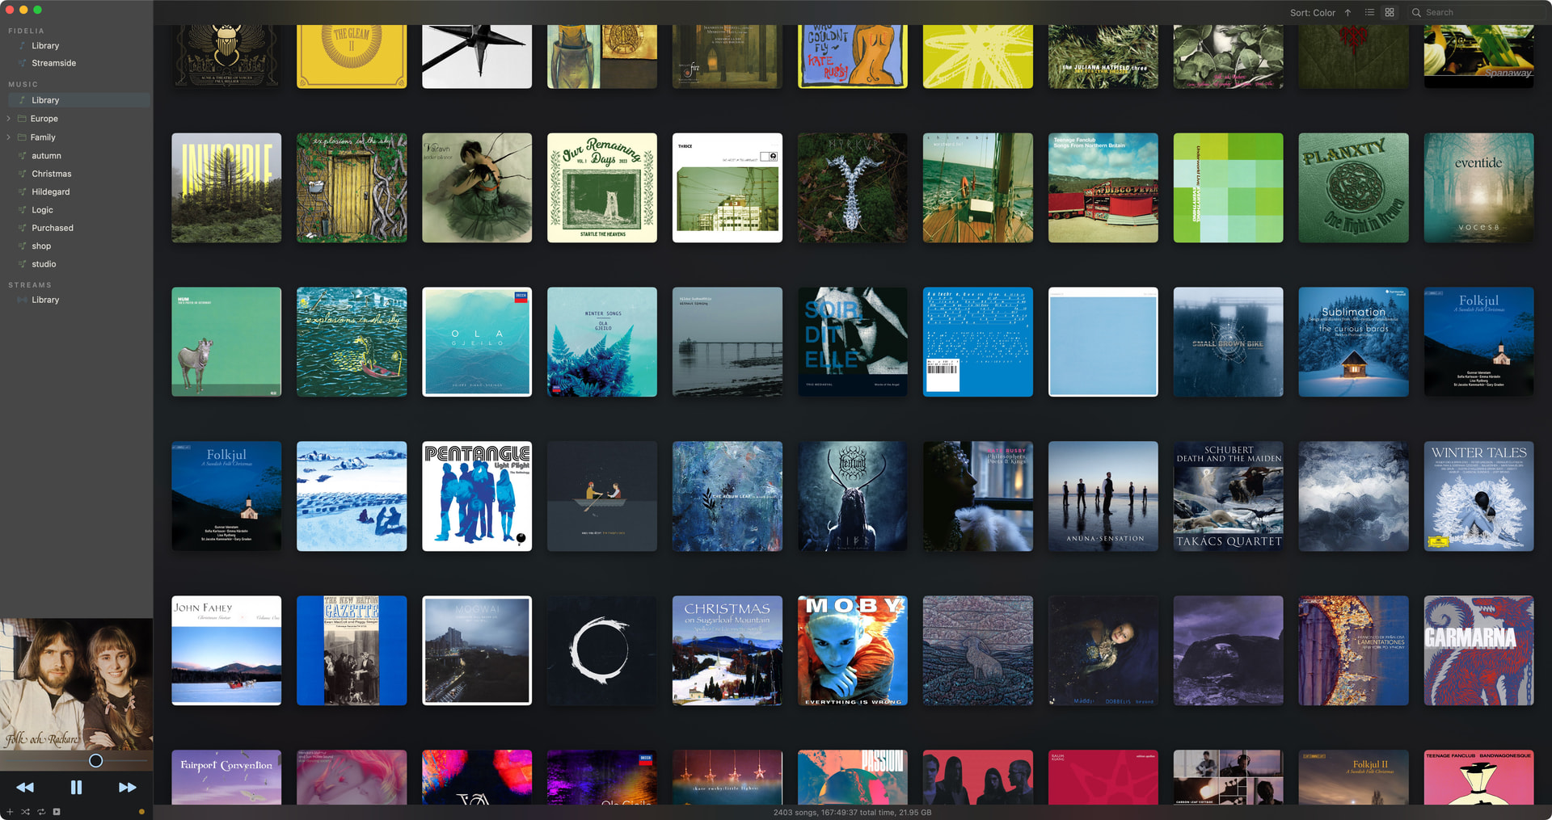Open the Sort: Color dropdown

coord(1313,13)
